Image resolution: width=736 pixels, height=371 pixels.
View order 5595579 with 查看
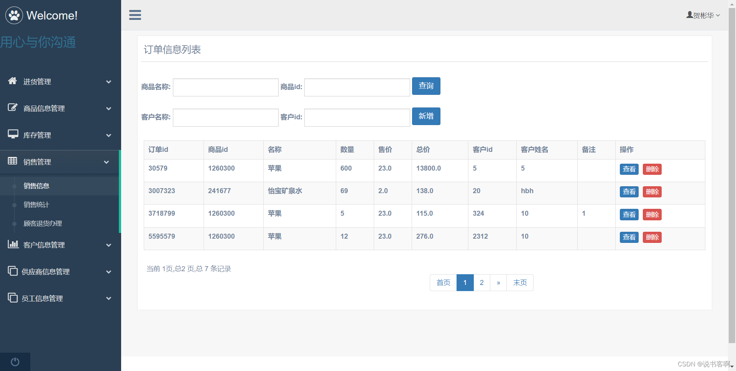coord(629,237)
